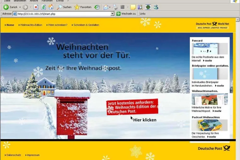The height and width of the screenshot is (160, 240).
Task: Click the yellow note toolbar icon
Action: tap(133, 7)
